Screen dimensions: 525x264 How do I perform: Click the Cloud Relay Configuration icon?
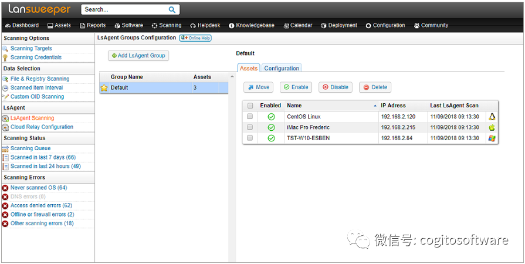pos(5,127)
